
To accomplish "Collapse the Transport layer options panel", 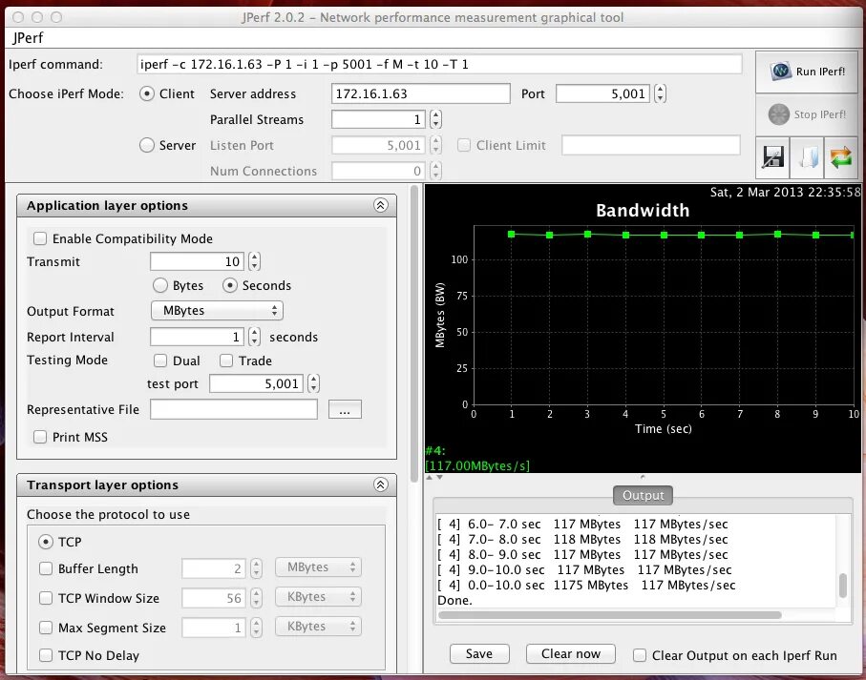I will pyautogui.click(x=381, y=484).
